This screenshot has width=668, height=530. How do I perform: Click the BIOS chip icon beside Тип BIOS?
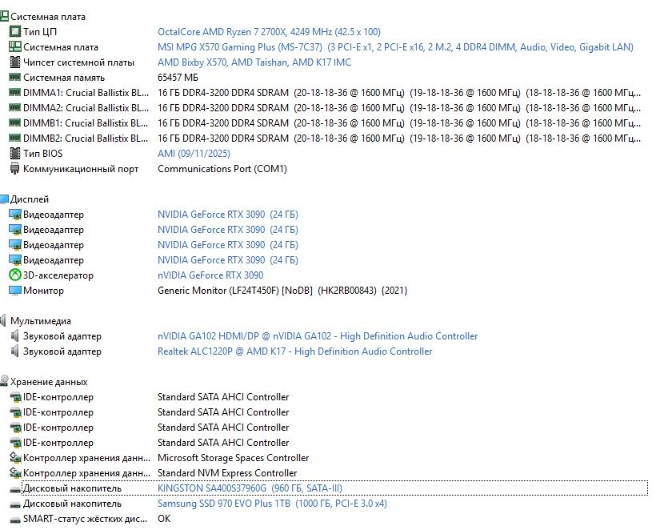coord(15,154)
